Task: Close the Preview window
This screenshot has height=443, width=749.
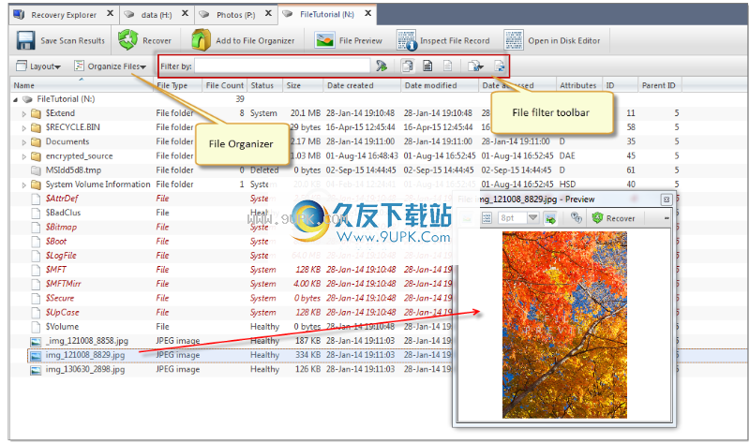Action: (x=667, y=199)
